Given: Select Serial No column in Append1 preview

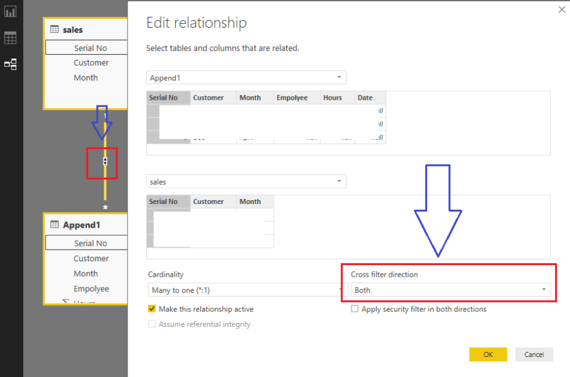Looking at the screenshot, I should tap(168, 98).
